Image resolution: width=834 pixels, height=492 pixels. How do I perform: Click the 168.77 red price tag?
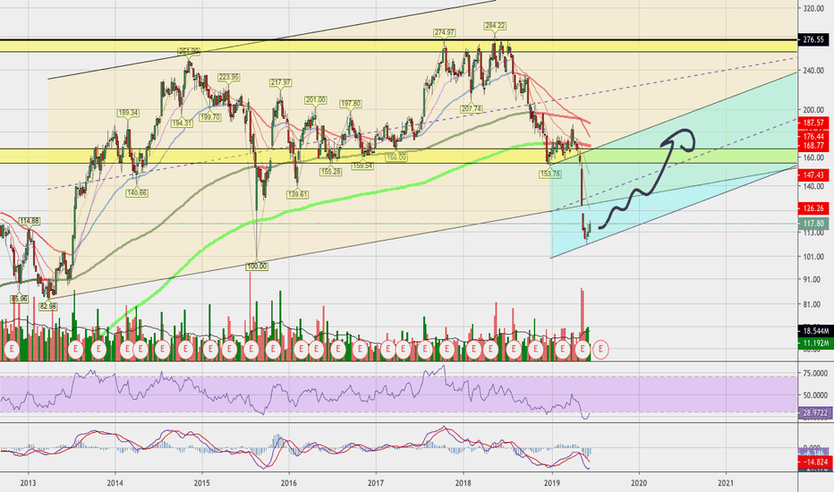pyautogui.click(x=813, y=146)
